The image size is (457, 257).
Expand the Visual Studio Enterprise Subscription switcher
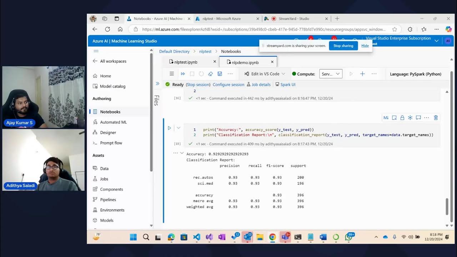[x=436, y=41]
